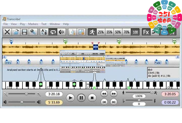The width and height of the screenshot is (182, 123).
Task: Click the blue selected waveform region
Action: pyautogui.click(x=96, y=47)
